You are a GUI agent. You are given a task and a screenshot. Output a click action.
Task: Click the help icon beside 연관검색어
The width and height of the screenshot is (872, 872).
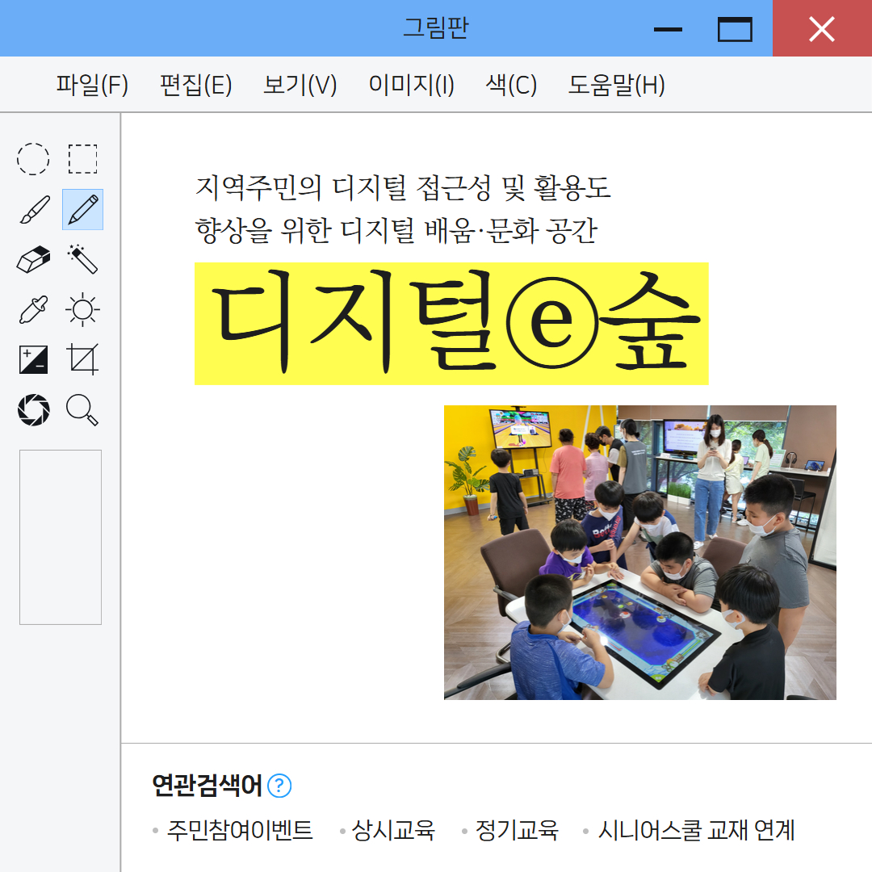(279, 786)
